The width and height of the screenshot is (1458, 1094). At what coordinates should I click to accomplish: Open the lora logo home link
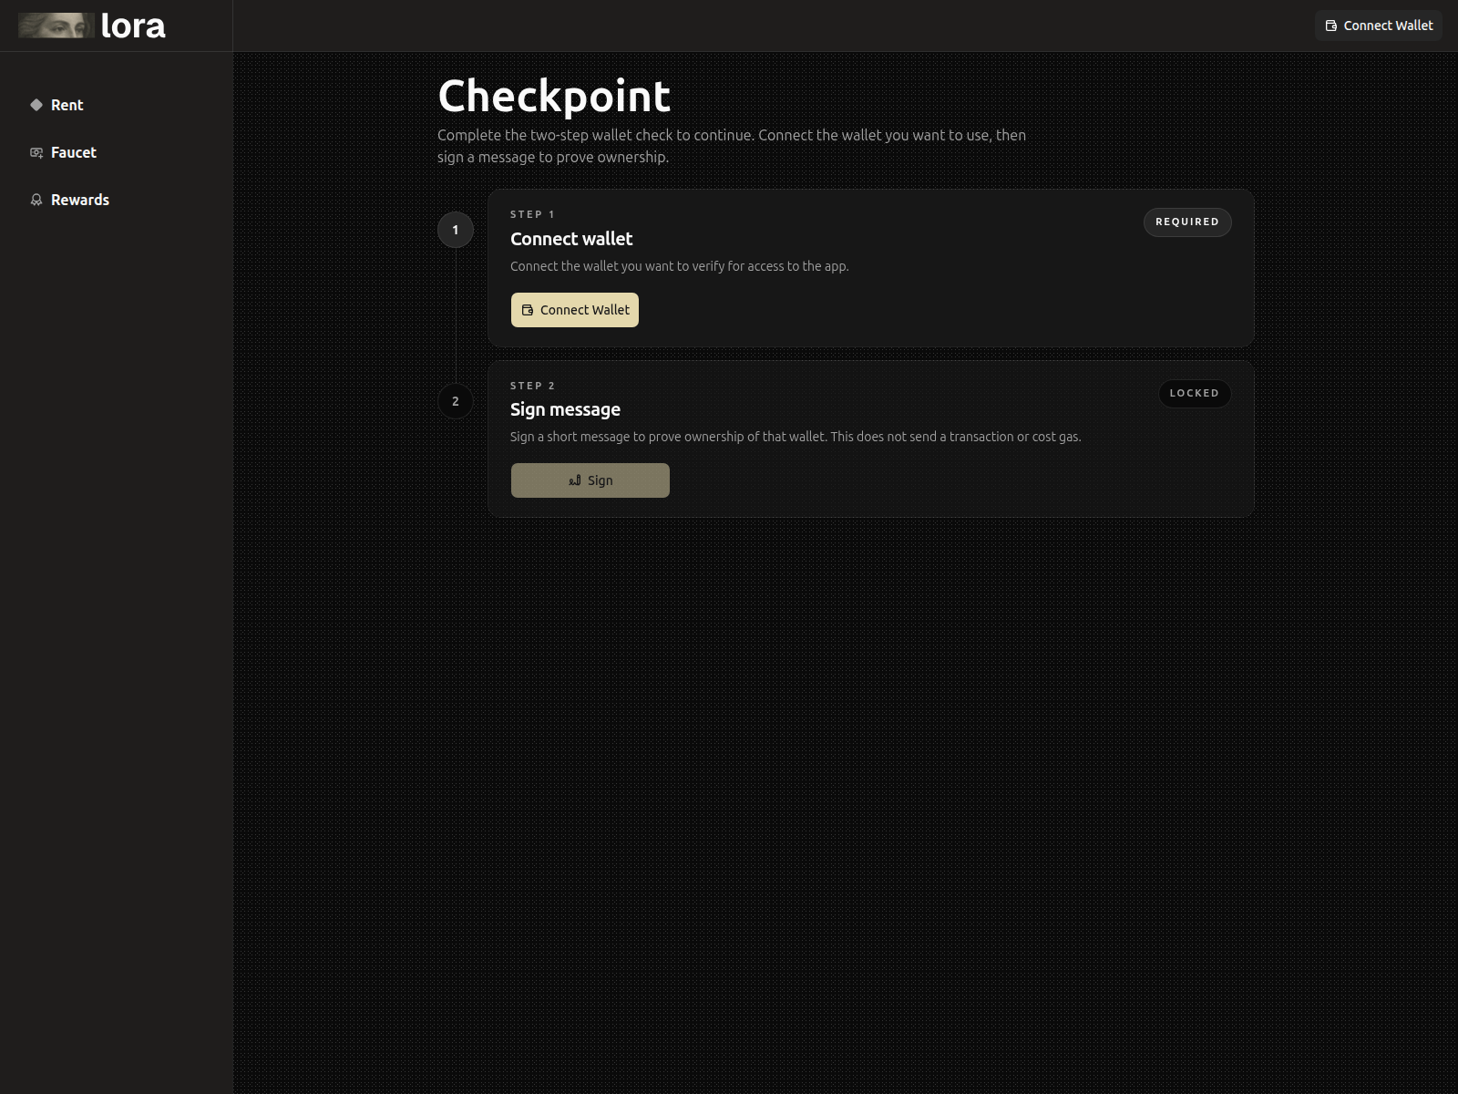(x=92, y=26)
